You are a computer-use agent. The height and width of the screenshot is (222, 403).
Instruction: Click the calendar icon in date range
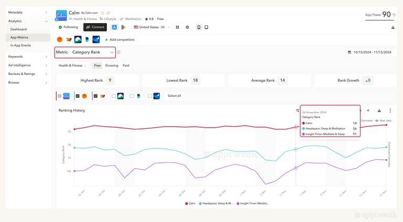pyautogui.click(x=349, y=52)
